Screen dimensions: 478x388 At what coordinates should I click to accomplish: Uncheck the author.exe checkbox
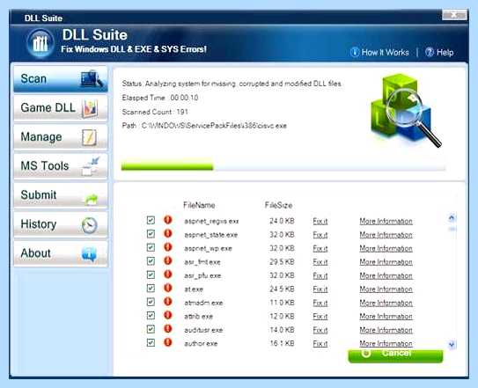(x=151, y=342)
